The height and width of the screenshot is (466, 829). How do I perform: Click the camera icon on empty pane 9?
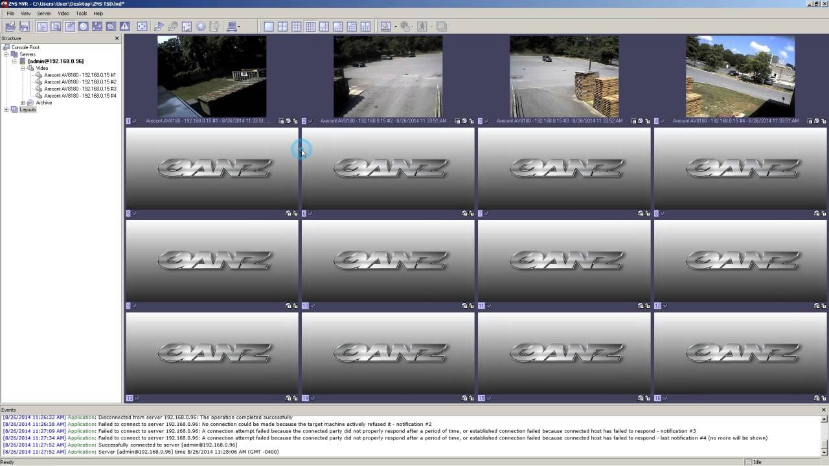click(x=288, y=306)
